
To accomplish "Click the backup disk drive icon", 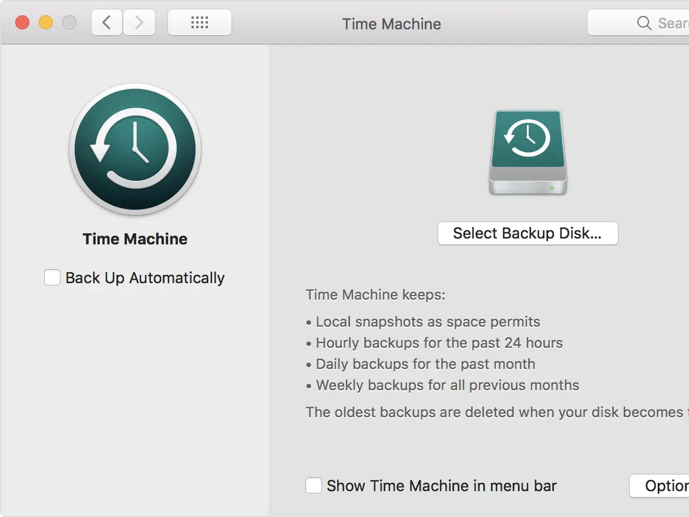I will point(527,153).
